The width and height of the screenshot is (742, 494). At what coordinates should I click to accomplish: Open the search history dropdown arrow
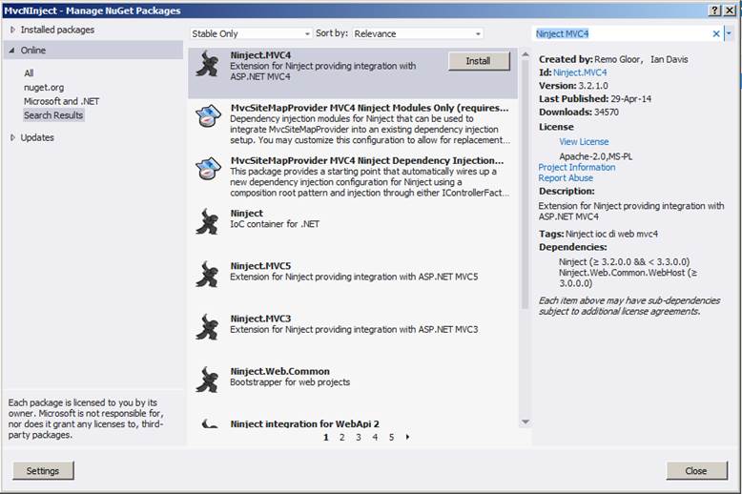[x=729, y=33]
